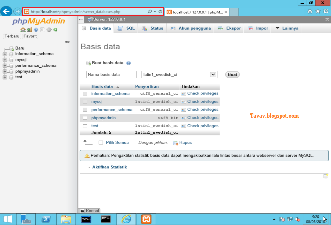This screenshot has height=225, width=331.
Task: Go to the phpMyAdmin home icon
Action: [x=23, y=30]
